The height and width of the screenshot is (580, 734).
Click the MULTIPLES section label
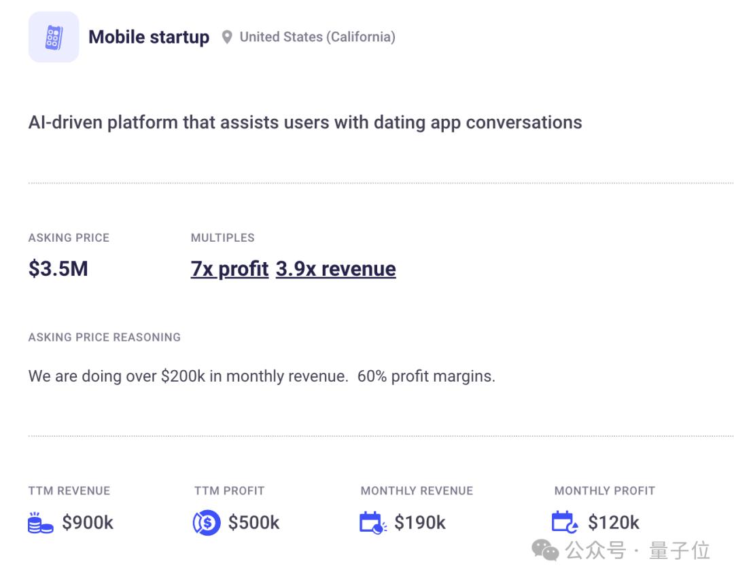pyautogui.click(x=223, y=238)
